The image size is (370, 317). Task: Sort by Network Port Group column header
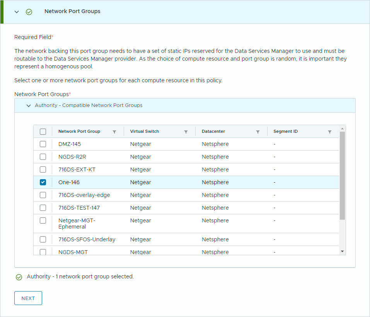pos(79,131)
